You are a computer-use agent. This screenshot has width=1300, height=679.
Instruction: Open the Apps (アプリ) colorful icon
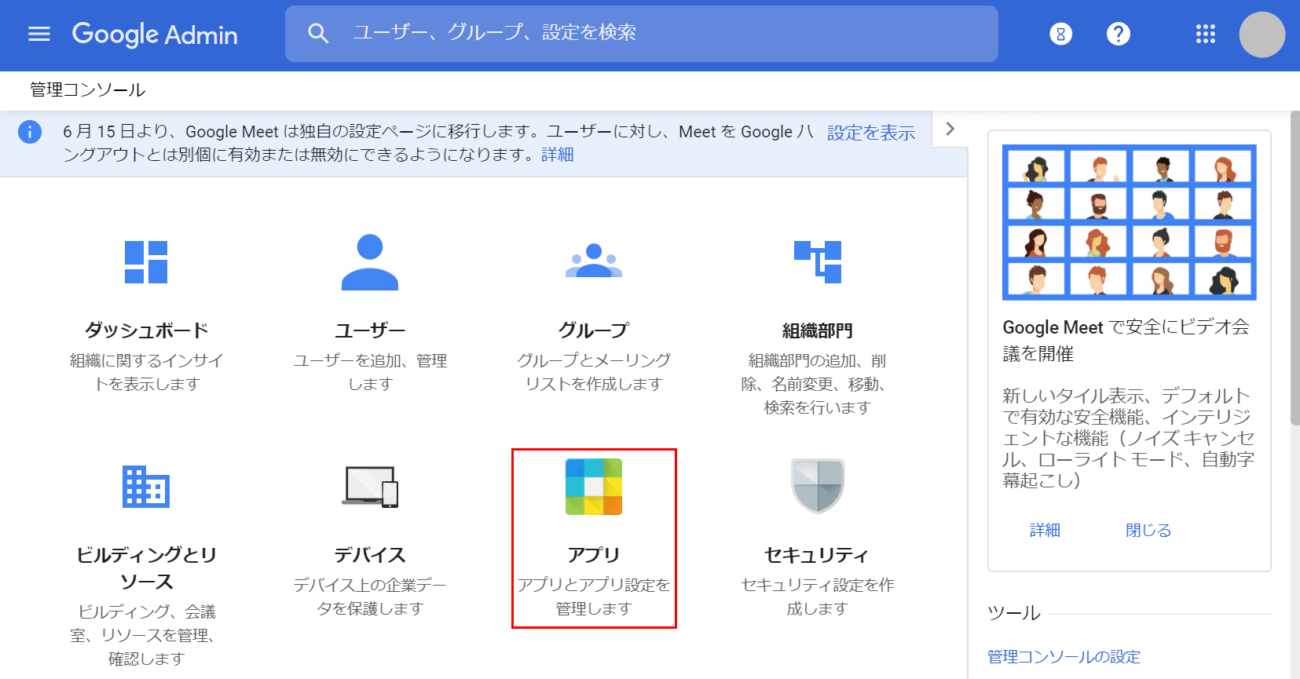pyautogui.click(x=594, y=487)
